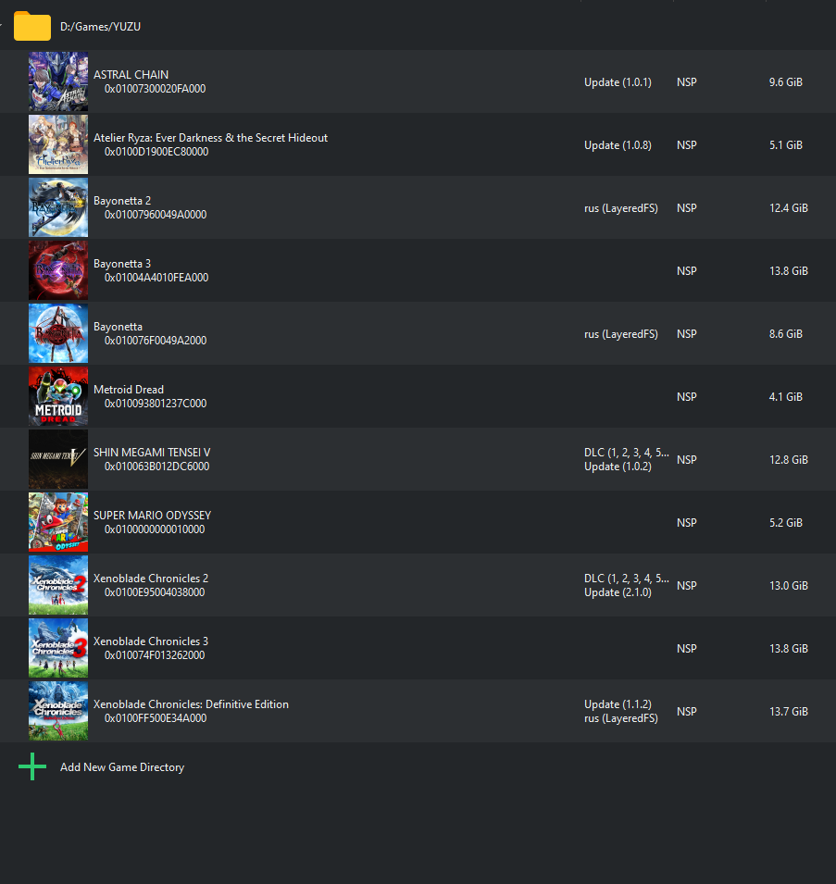836x884 pixels.
Task: Click the 12.8 GiB size value
Action: [789, 460]
